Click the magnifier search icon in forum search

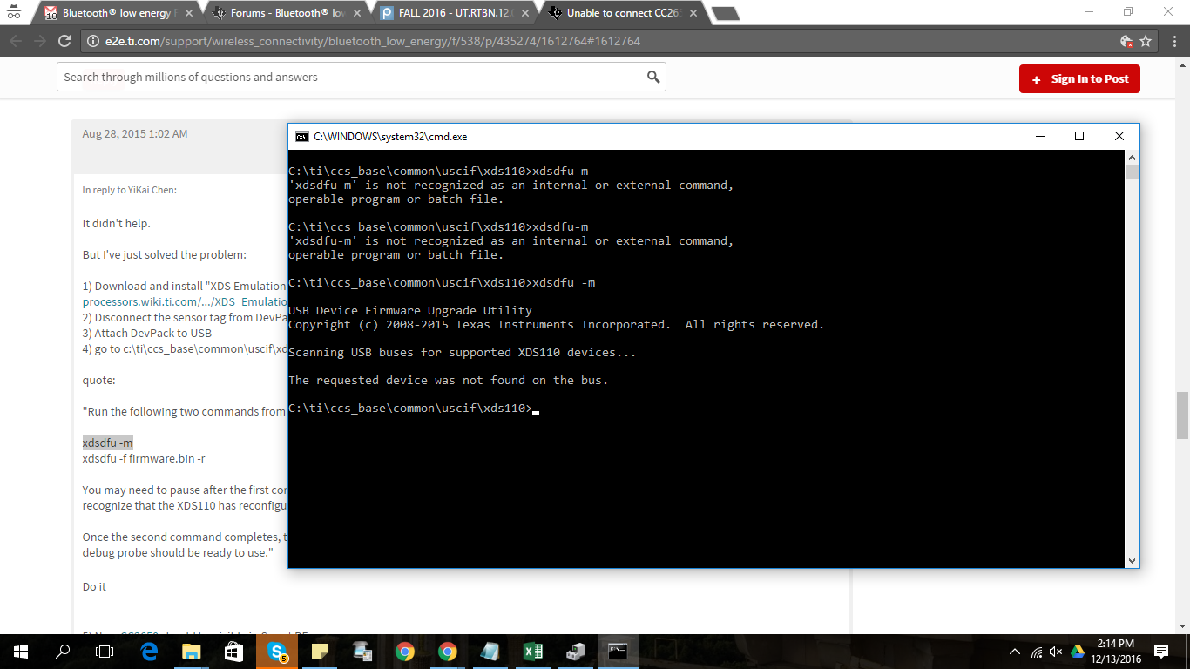pyautogui.click(x=653, y=77)
